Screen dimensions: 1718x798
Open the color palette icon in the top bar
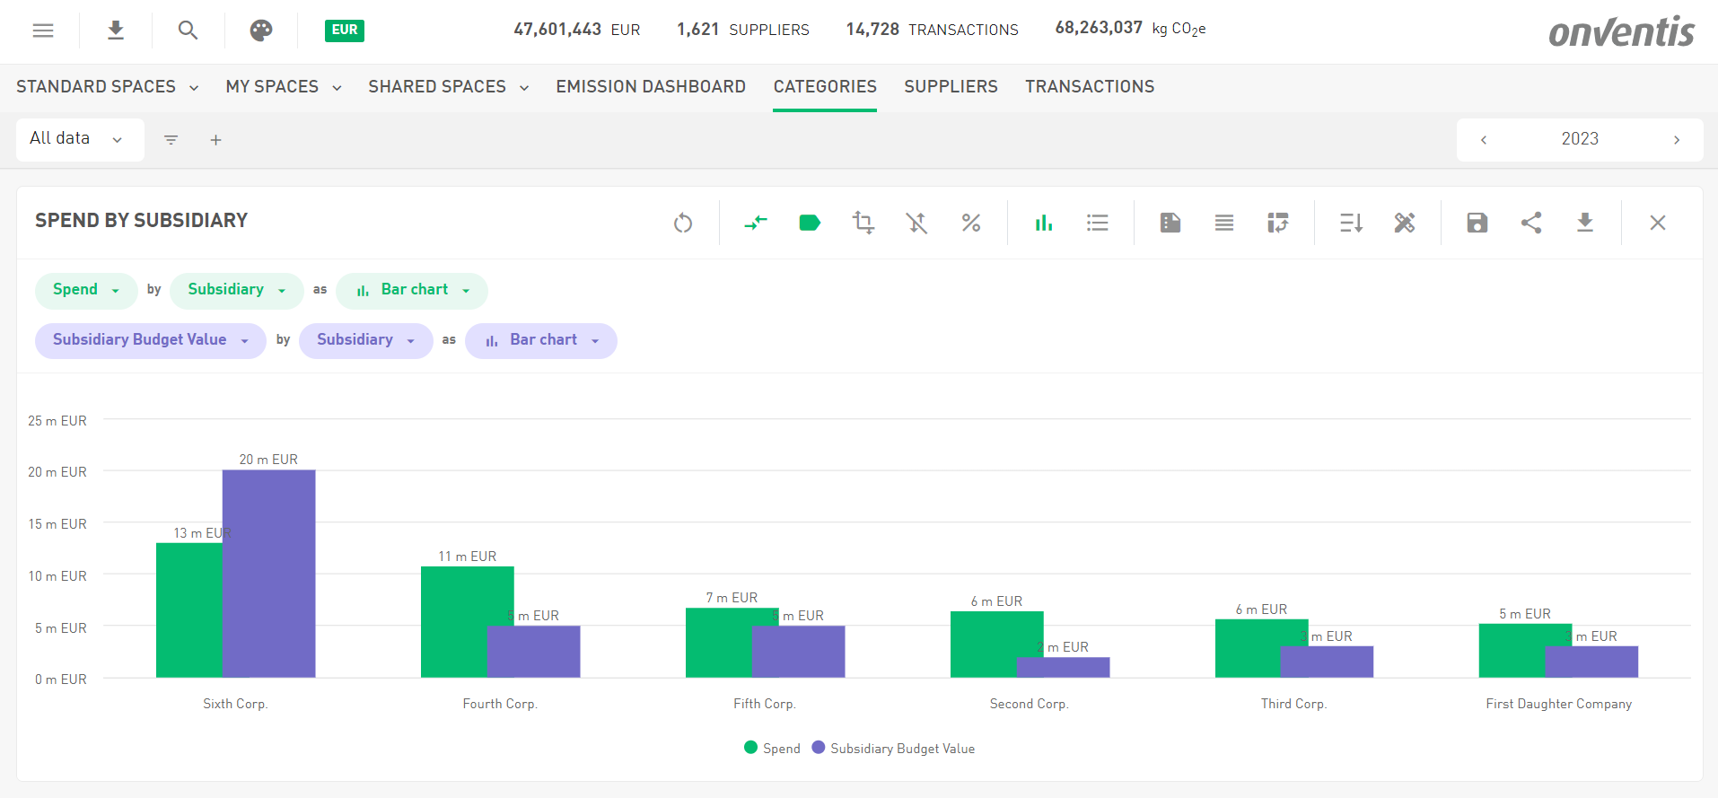pos(260,31)
